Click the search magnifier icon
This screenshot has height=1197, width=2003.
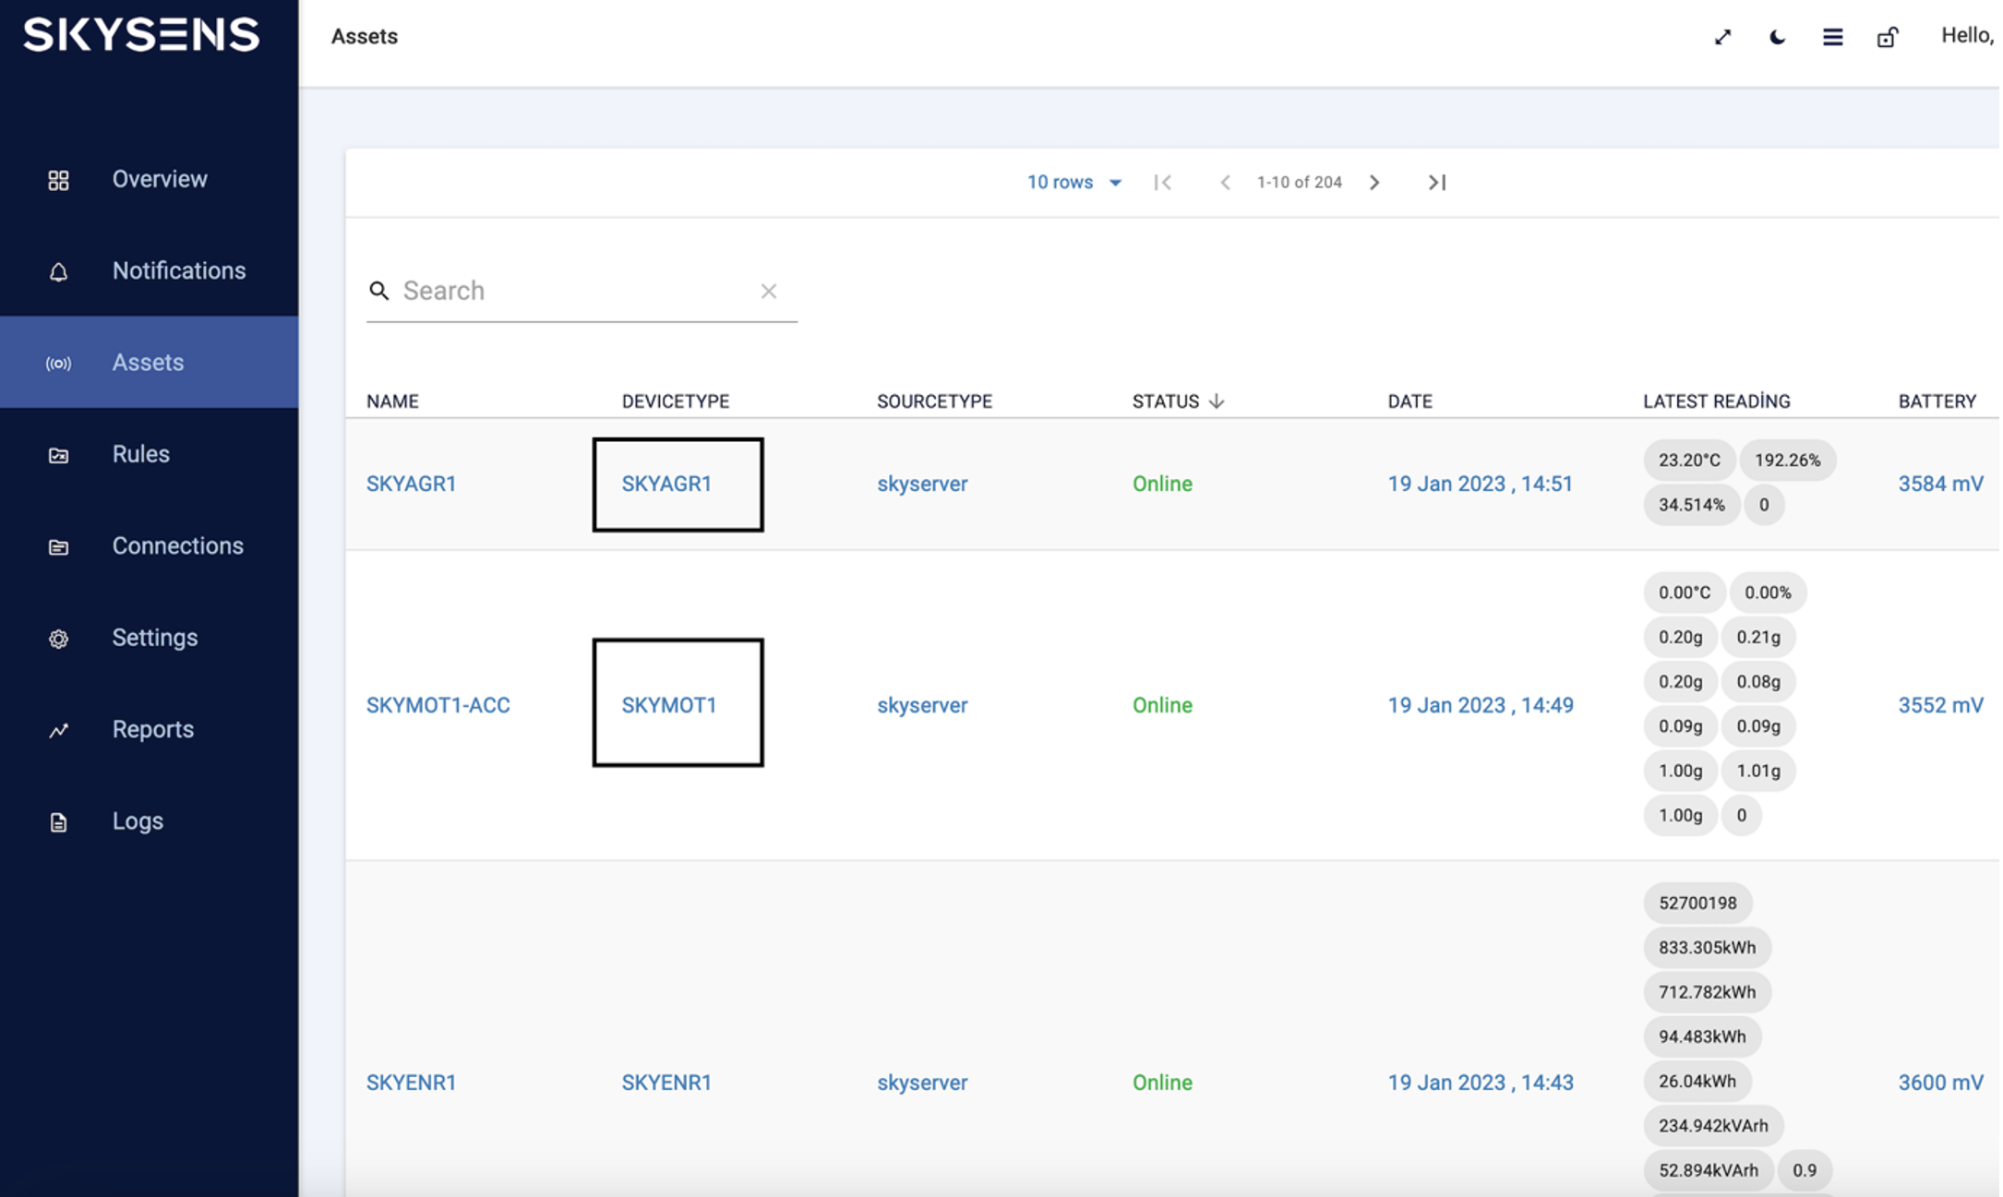pos(378,292)
